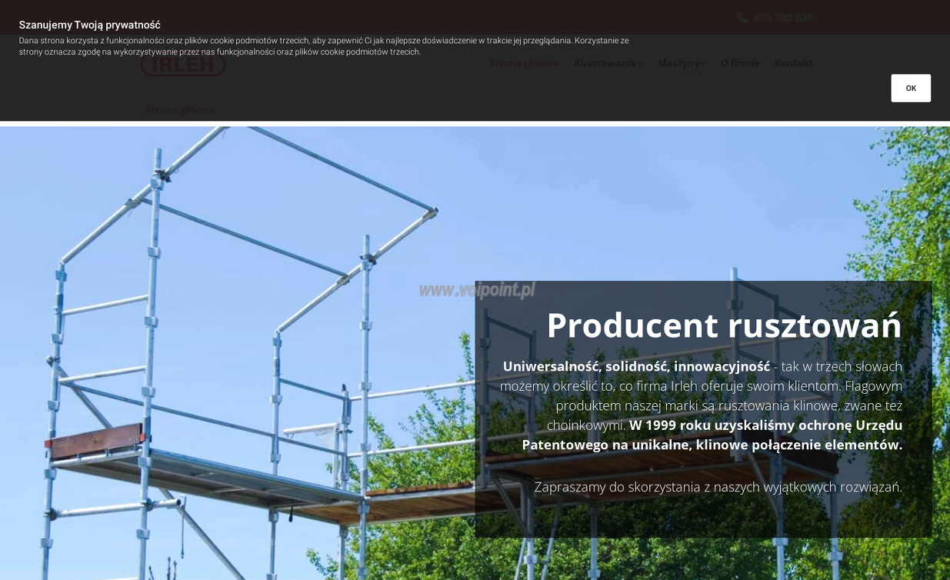Viewport: 950px width, 580px height.
Task: Click the Strona główna breadcrumb
Action: 181,110
